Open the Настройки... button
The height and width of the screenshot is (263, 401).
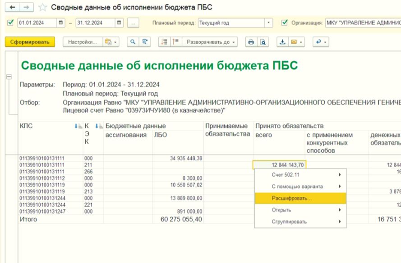(83, 42)
